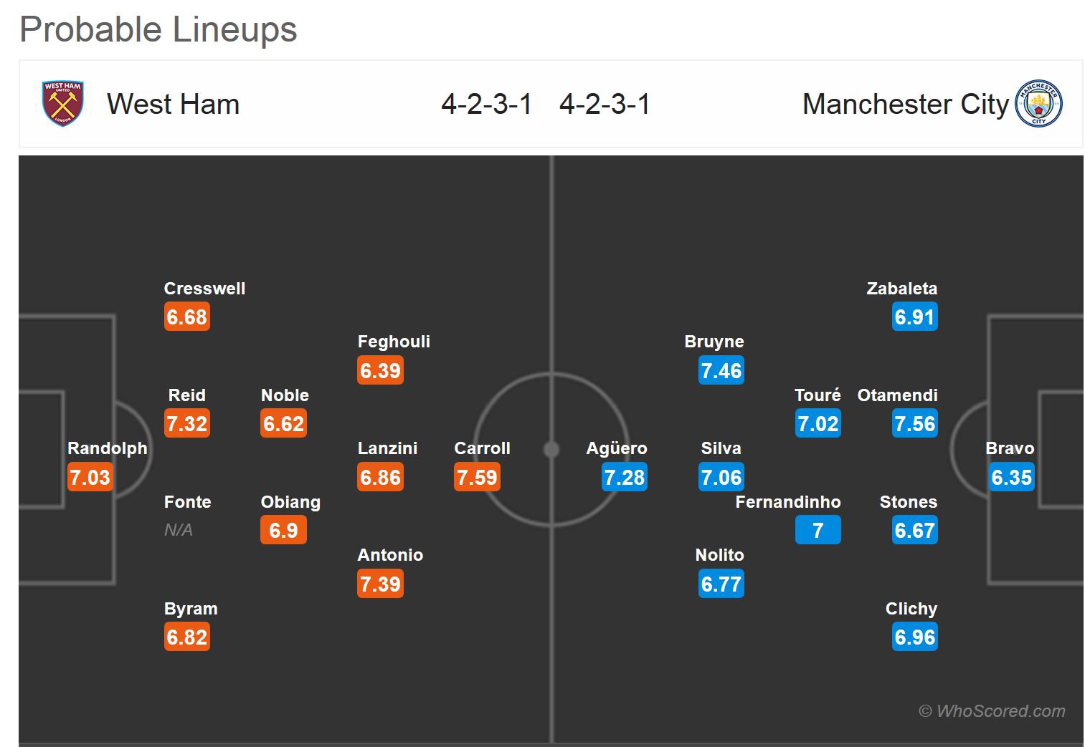Click the Probable Lineups heading
The width and height of the screenshot is (1085, 747).
click(x=158, y=29)
